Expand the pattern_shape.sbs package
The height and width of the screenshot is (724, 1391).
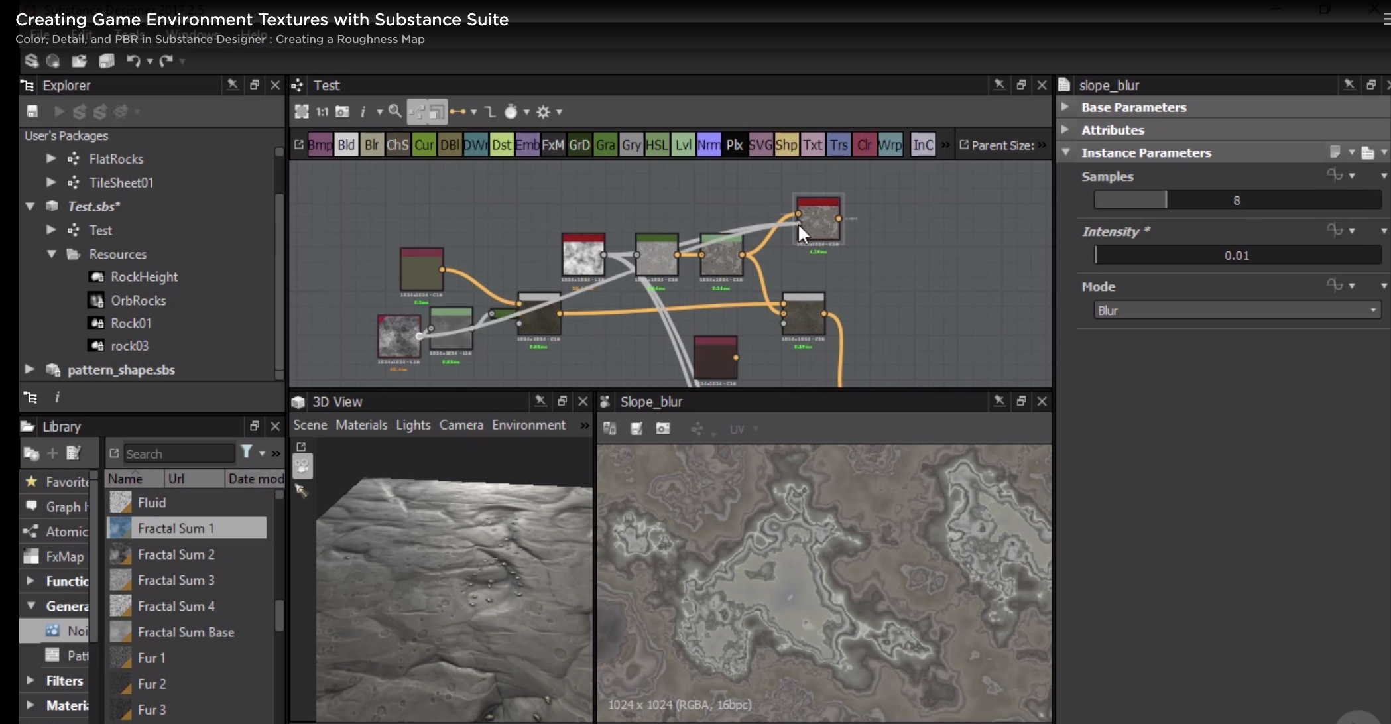30,369
